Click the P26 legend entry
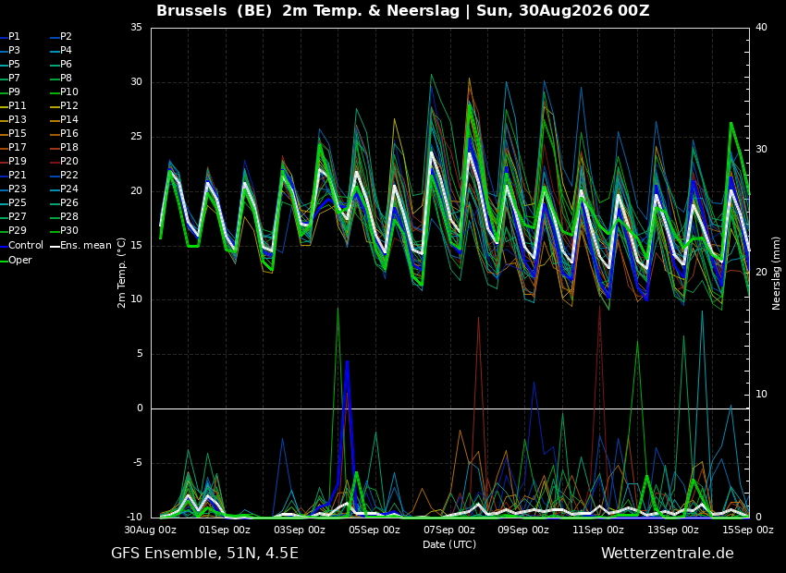 click(x=64, y=202)
